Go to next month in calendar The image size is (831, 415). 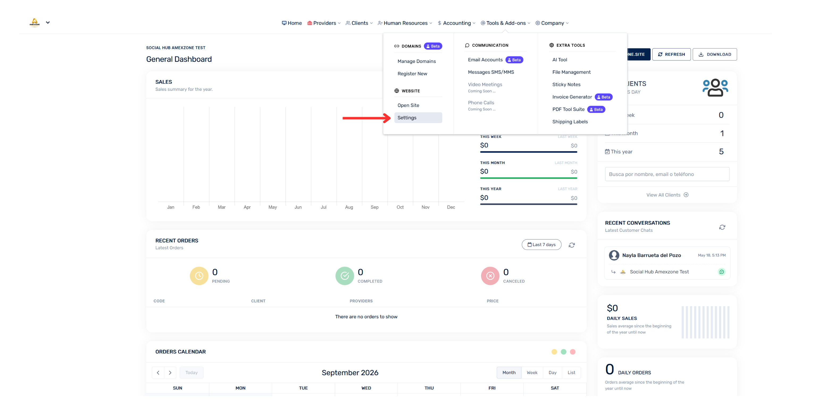[x=170, y=373]
